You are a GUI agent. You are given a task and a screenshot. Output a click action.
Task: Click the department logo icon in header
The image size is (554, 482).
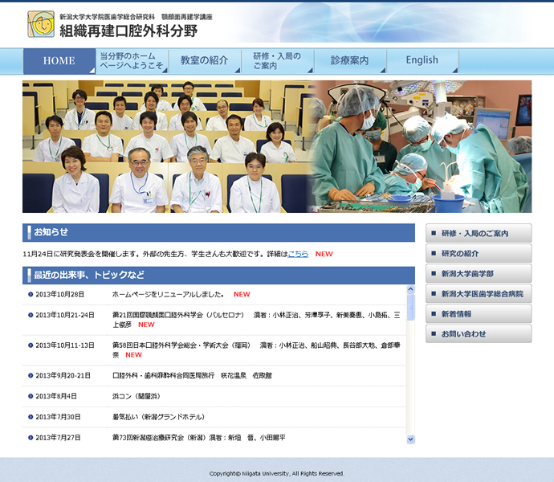(41, 24)
